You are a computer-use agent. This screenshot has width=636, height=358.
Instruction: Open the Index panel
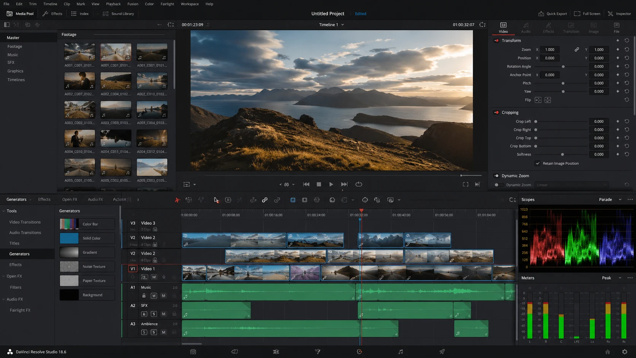pyautogui.click(x=80, y=14)
